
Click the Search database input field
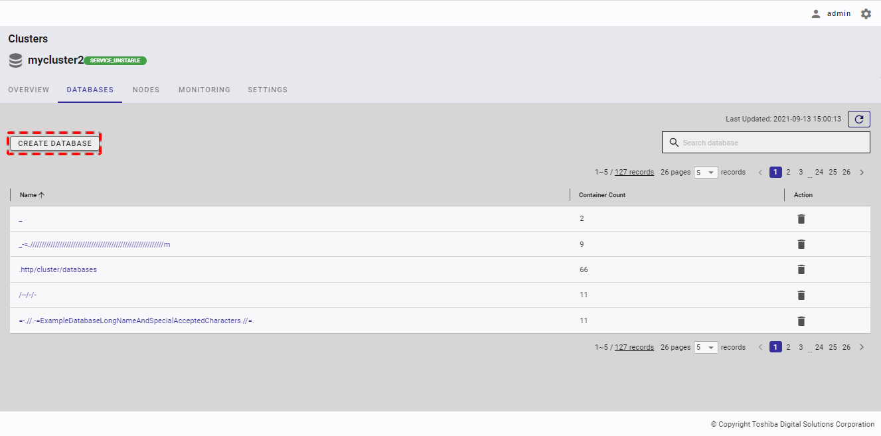tap(770, 143)
